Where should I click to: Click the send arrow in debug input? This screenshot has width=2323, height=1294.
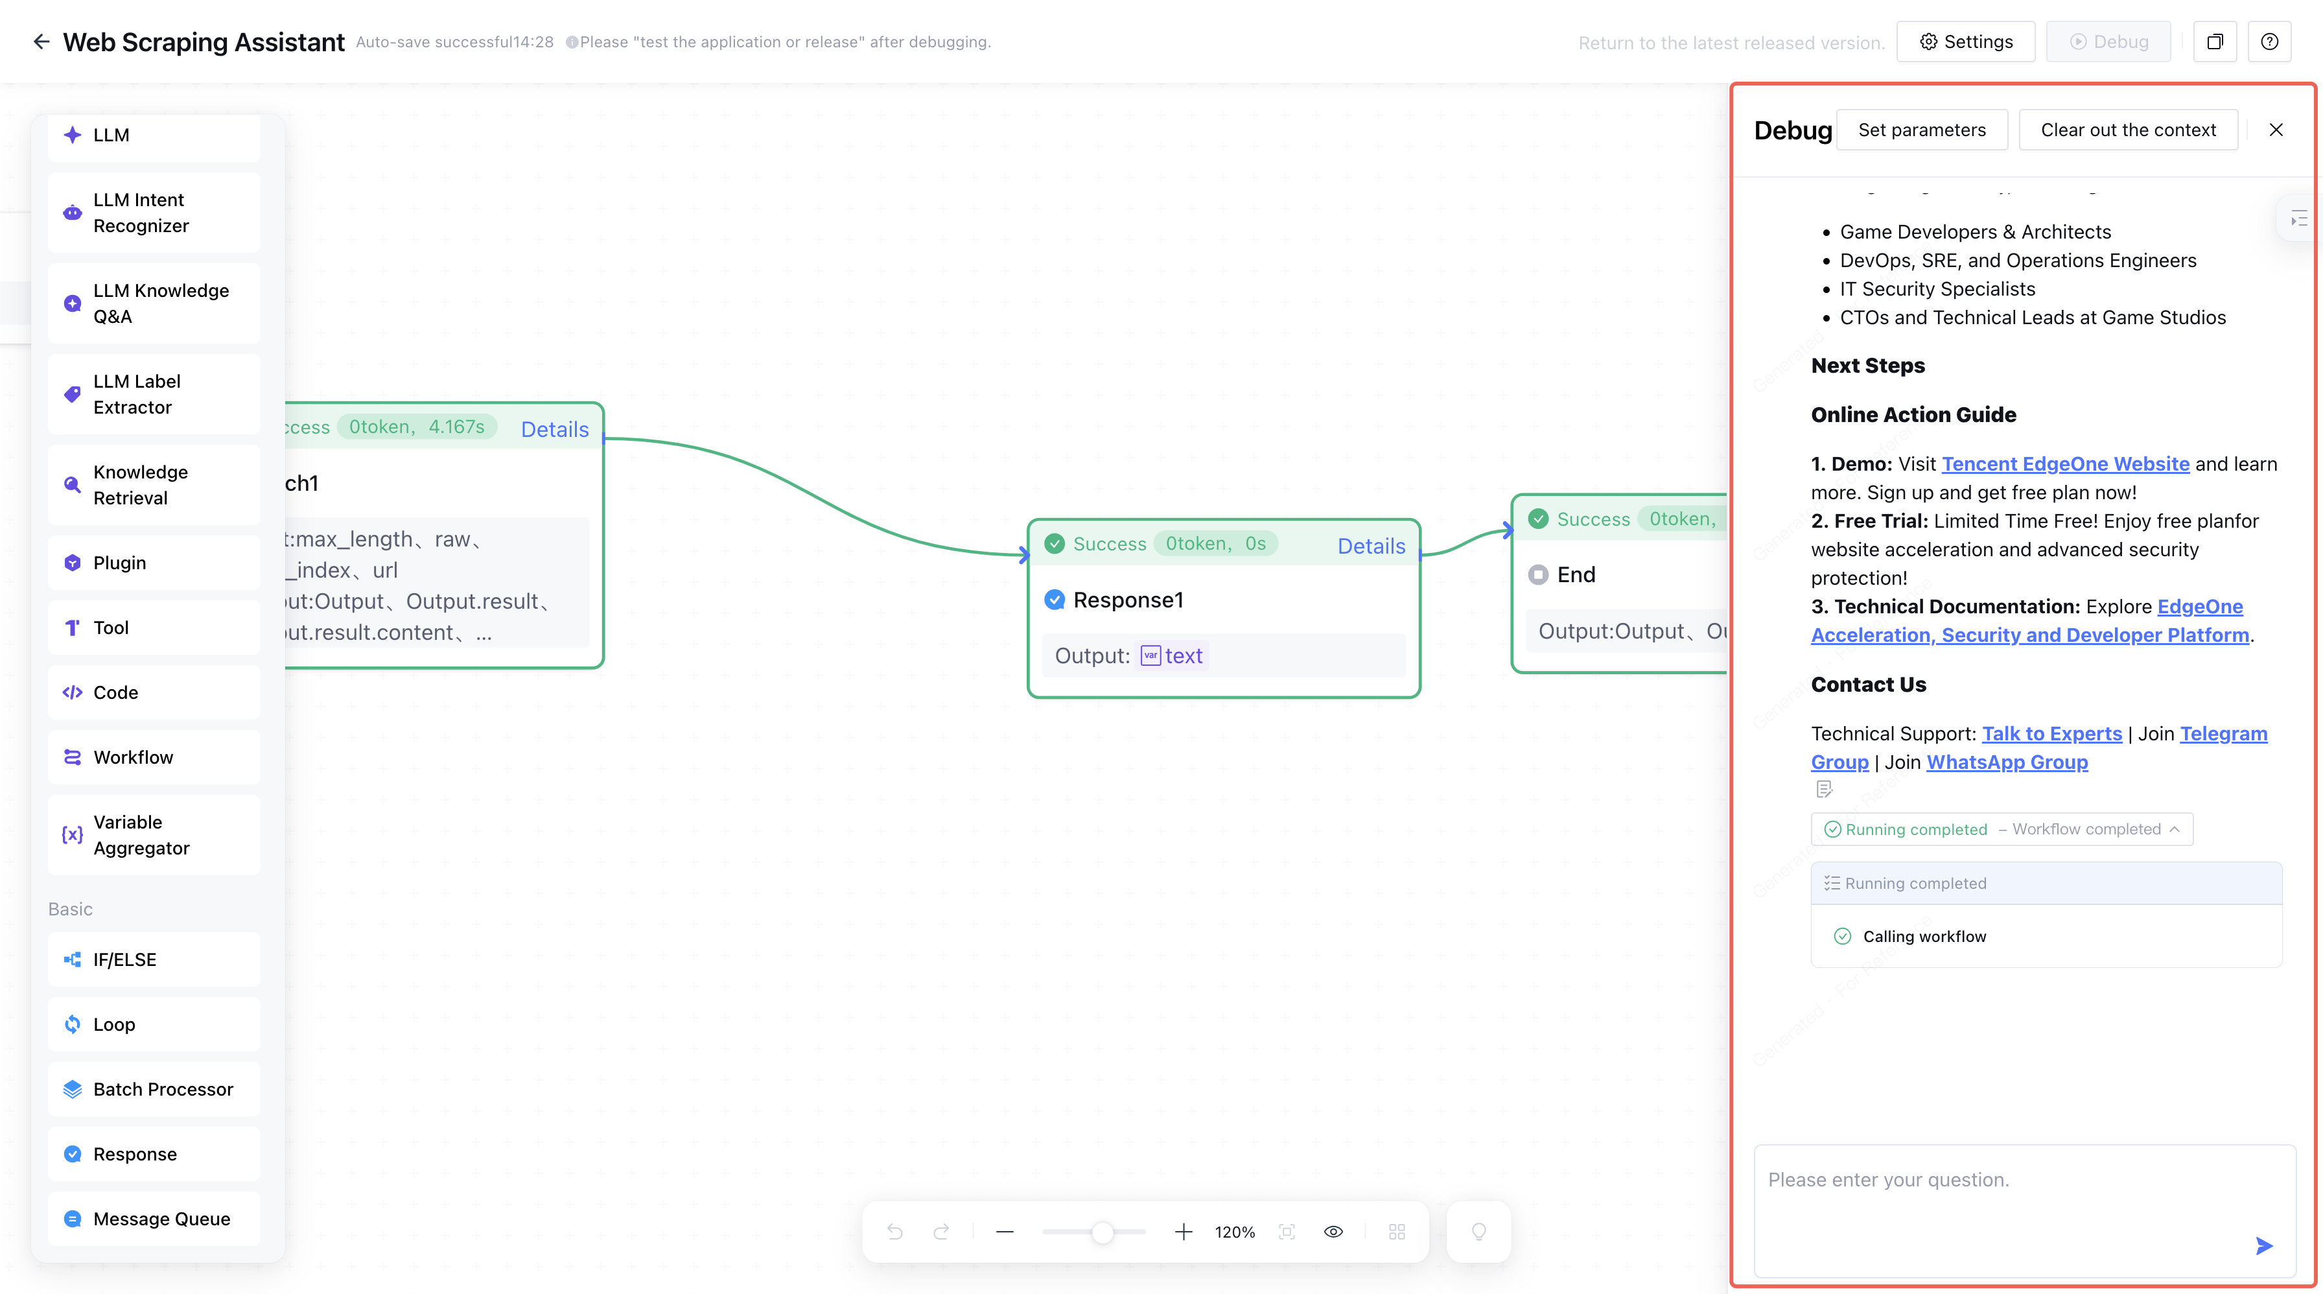[2263, 1246]
